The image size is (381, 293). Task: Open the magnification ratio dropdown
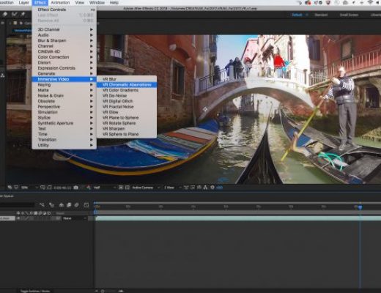pyautogui.click(x=29, y=188)
